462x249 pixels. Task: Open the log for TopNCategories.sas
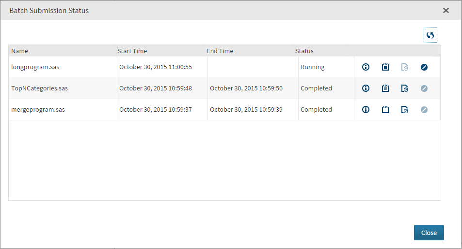click(x=385, y=88)
